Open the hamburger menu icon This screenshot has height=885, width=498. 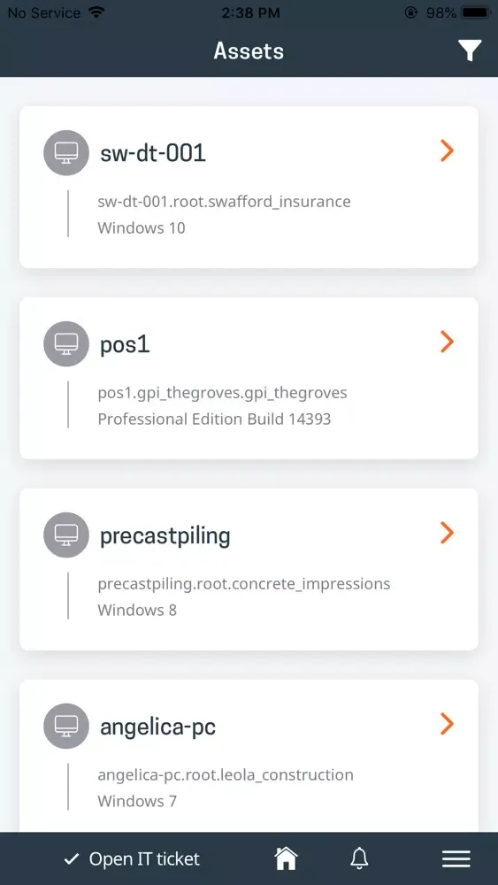(456, 859)
